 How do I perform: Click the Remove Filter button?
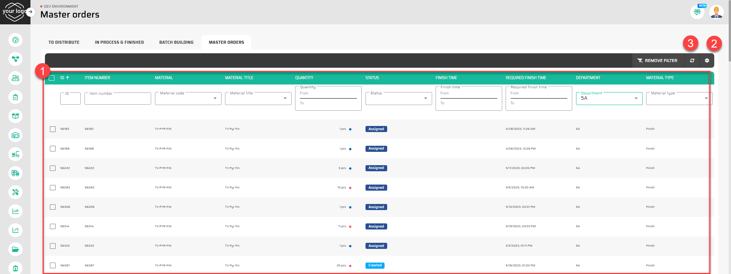point(658,61)
